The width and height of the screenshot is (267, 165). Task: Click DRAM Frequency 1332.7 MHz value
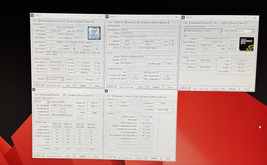[x=147, y=117]
